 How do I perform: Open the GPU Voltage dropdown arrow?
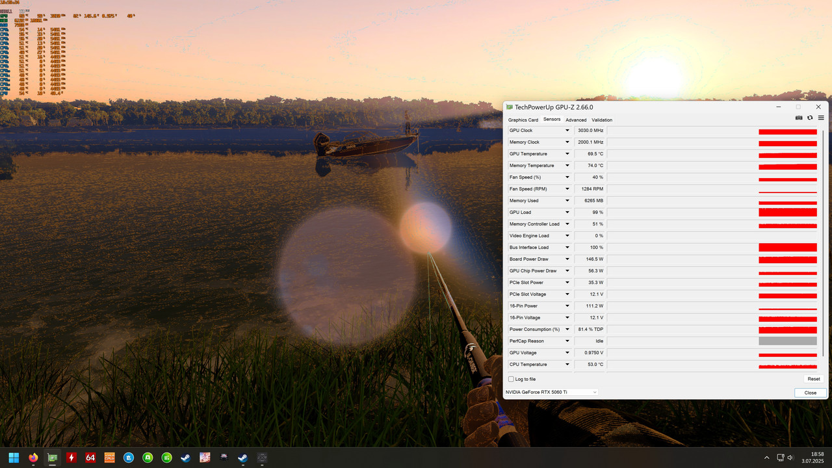pos(567,353)
